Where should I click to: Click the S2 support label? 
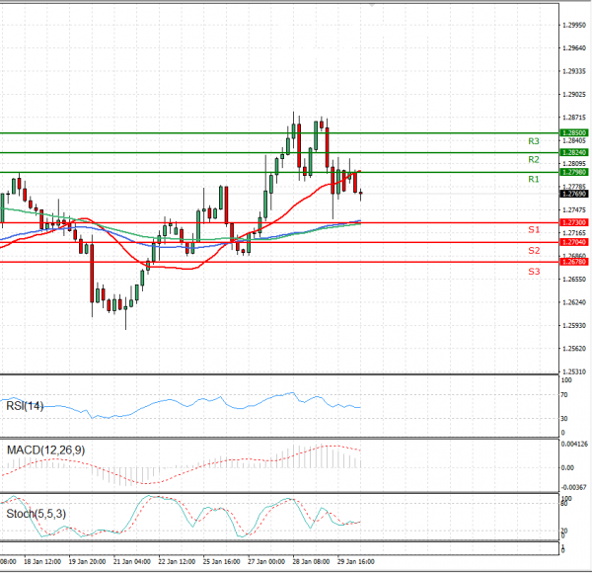tap(533, 251)
